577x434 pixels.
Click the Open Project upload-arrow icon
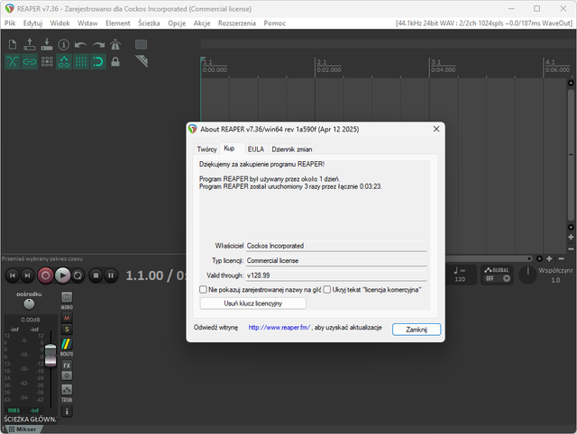tap(30, 44)
